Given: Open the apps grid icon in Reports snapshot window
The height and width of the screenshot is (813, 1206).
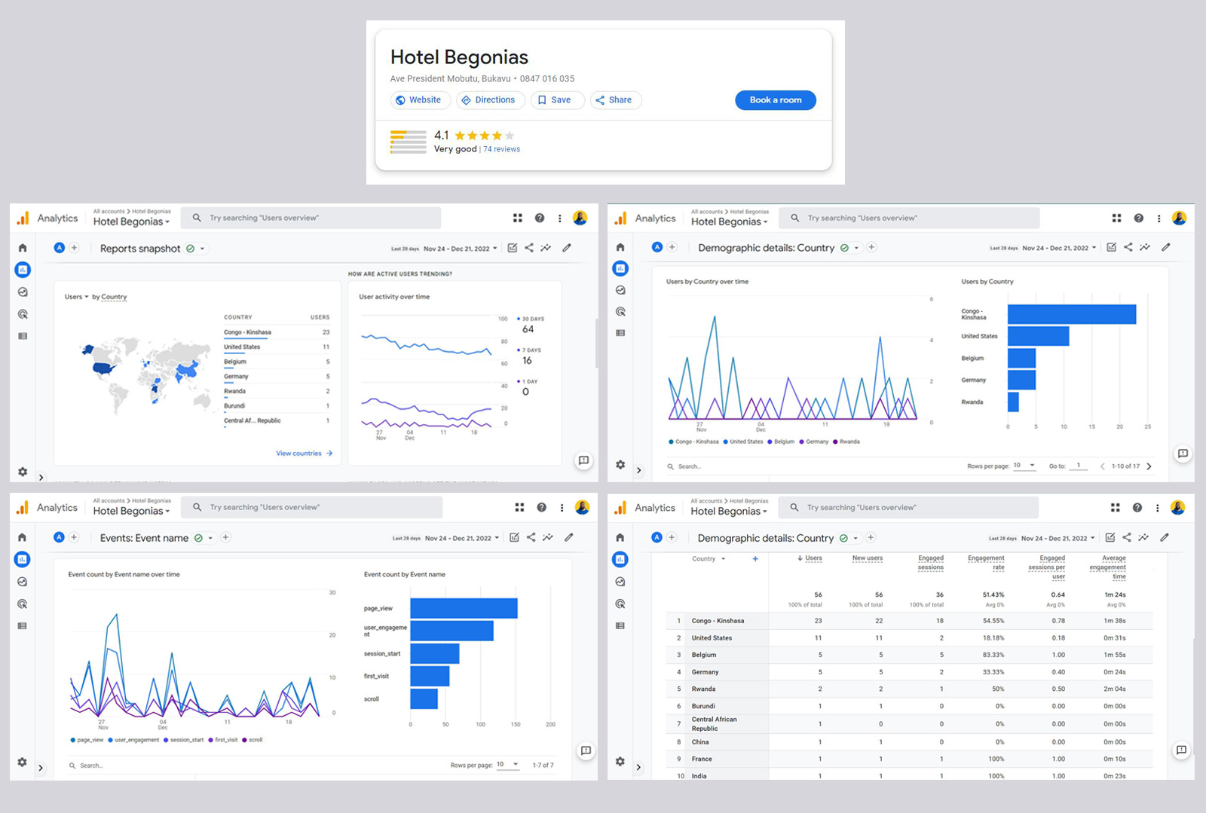Looking at the screenshot, I should point(518,218).
